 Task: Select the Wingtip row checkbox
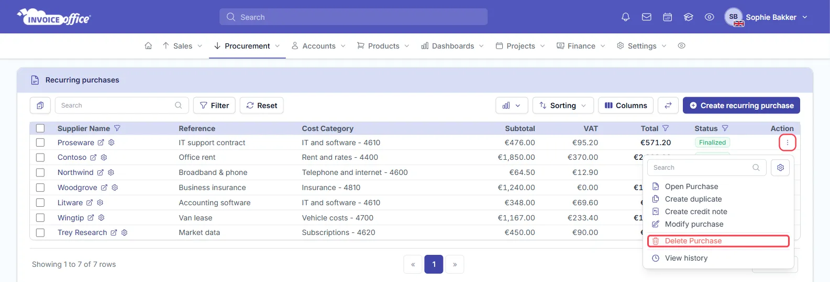click(40, 218)
